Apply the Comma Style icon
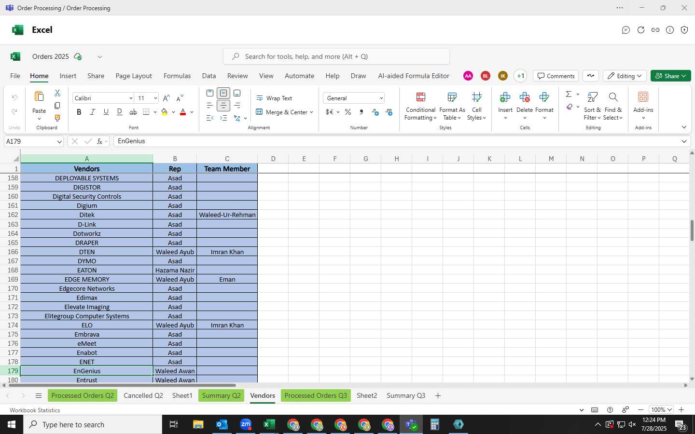This screenshot has width=695, height=434. pos(361,112)
